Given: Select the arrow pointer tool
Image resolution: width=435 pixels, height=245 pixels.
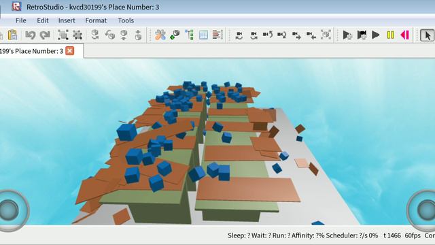Looking at the screenshot, I should click(x=427, y=35).
